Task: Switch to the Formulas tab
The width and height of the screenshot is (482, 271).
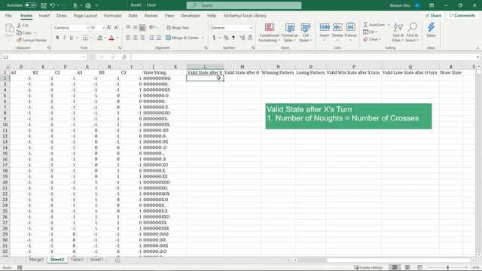Action: (x=112, y=15)
